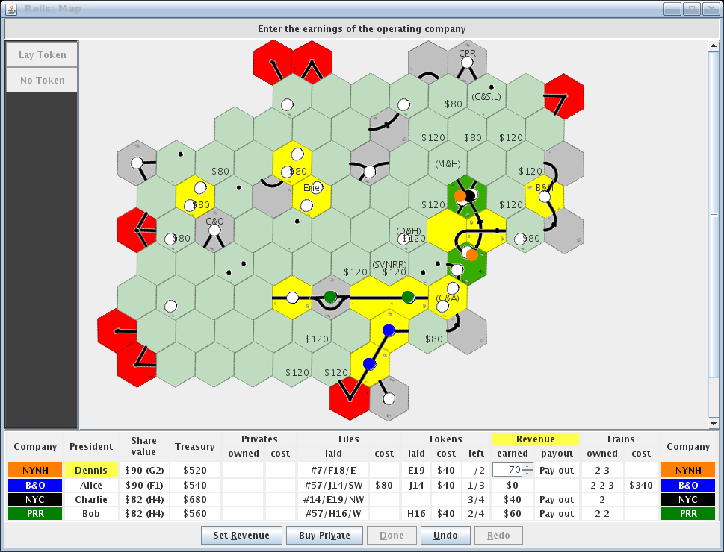Select the green PRR token on the gray hex
Viewport: 724px width, 552px height.
(x=330, y=297)
